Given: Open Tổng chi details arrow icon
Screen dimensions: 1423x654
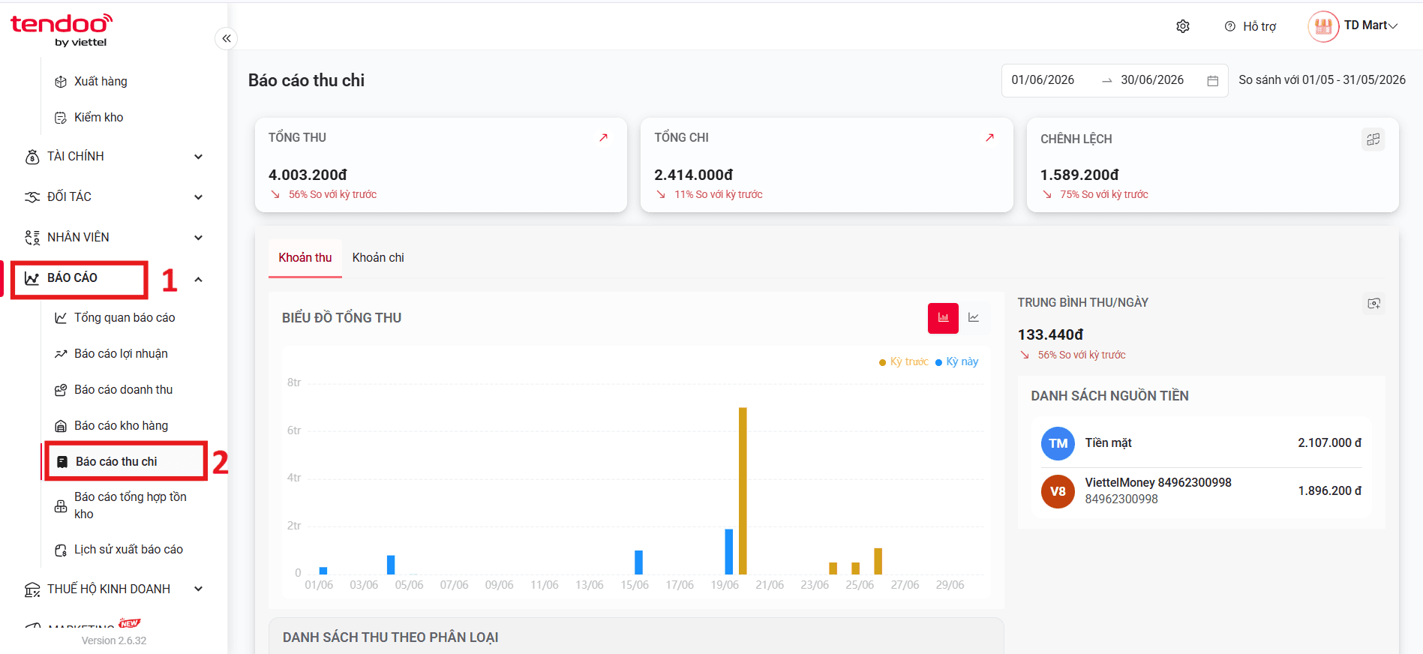Looking at the screenshot, I should coord(990,138).
